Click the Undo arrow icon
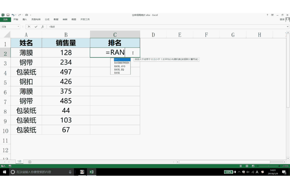Image resolution: width=290 pixels, height=189 pixels. (13, 15)
